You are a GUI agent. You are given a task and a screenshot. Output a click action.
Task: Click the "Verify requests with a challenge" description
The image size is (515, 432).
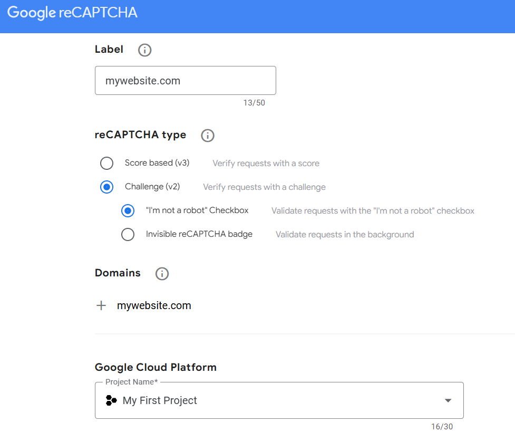tap(265, 187)
